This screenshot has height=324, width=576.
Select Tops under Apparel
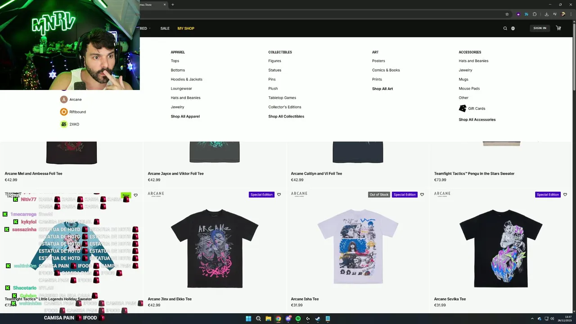(x=175, y=61)
